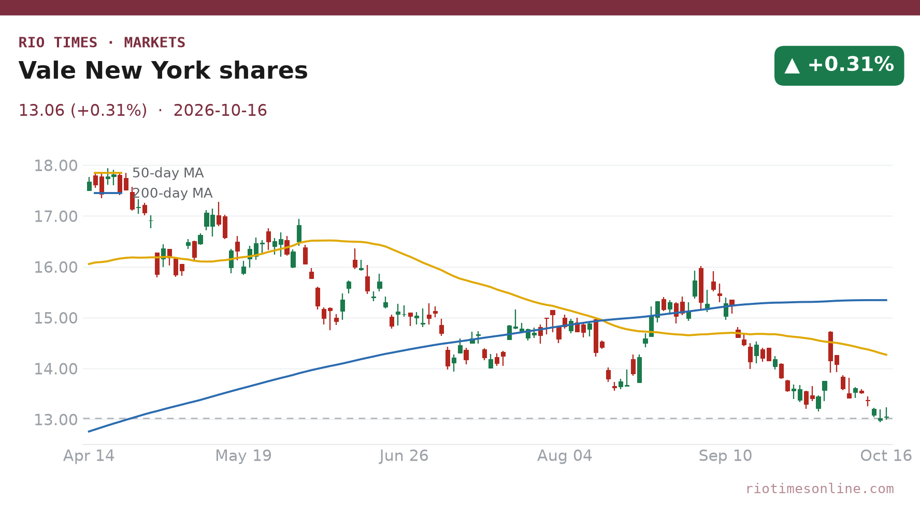The width and height of the screenshot is (920, 517).
Task: Click the Aug 04 x-axis date
Action: pos(565,456)
